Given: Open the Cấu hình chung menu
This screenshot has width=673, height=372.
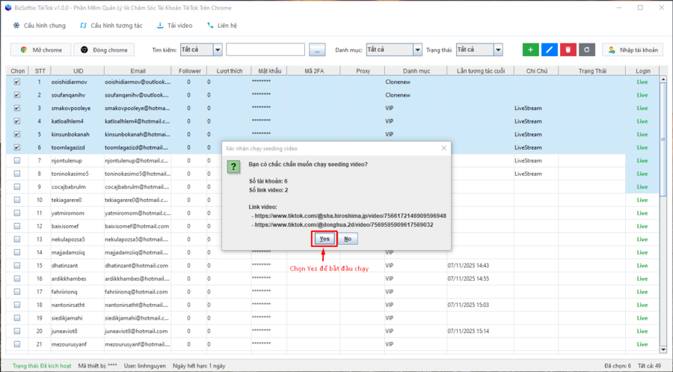Looking at the screenshot, I should [39, 25].
